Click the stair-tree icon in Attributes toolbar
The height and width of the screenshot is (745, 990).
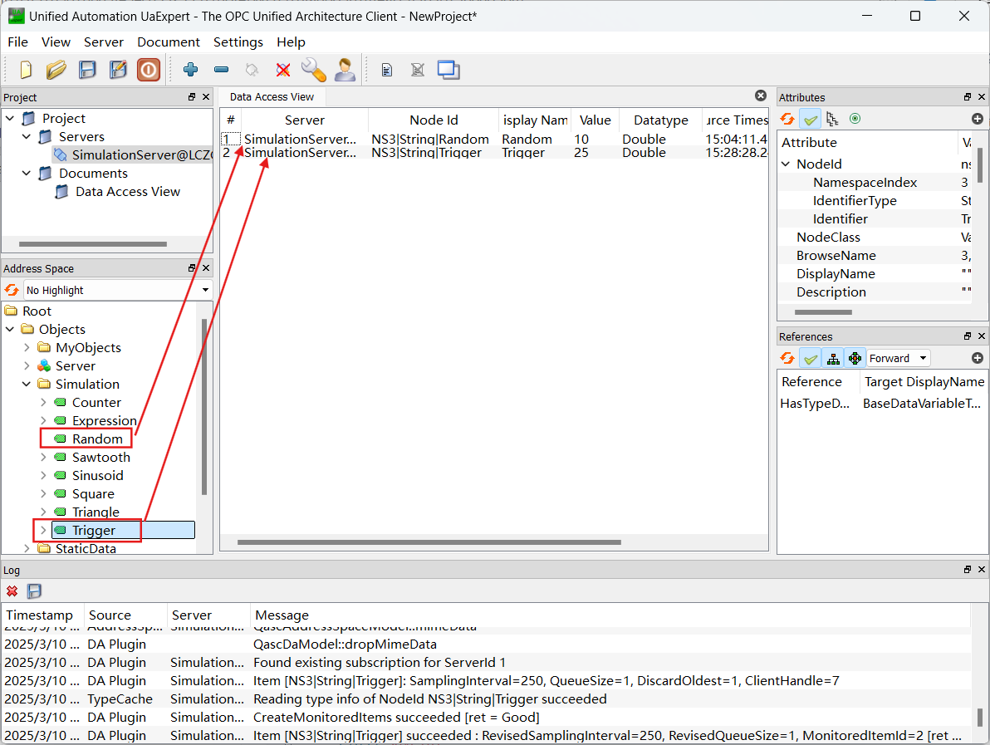pyautogui.click(x=832, y=119)
